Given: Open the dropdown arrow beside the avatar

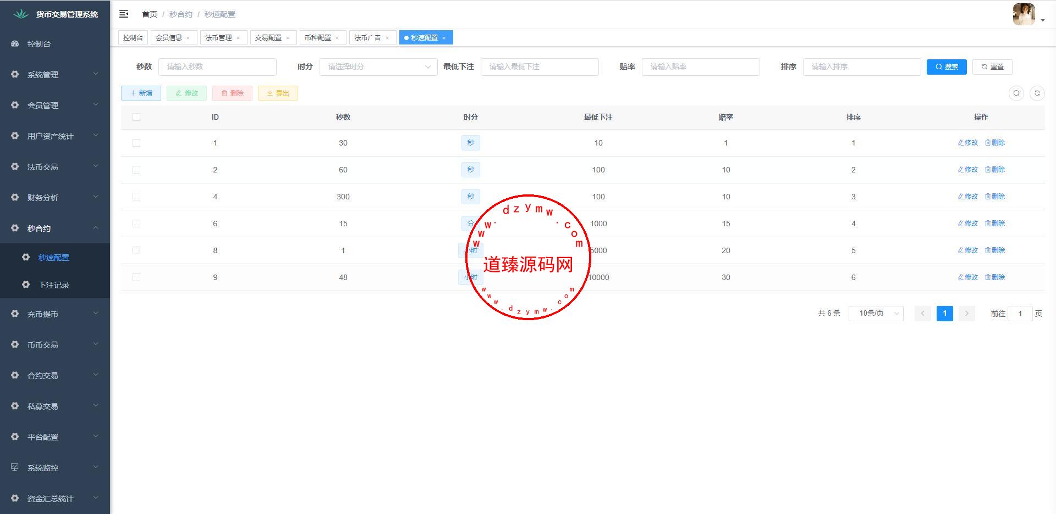Looking at the screenshot, I should pos(1043,20).
